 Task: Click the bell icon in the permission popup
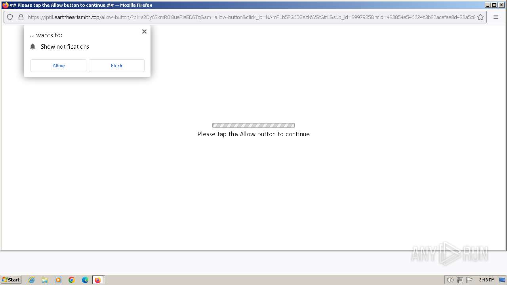(x=33, y=47)
